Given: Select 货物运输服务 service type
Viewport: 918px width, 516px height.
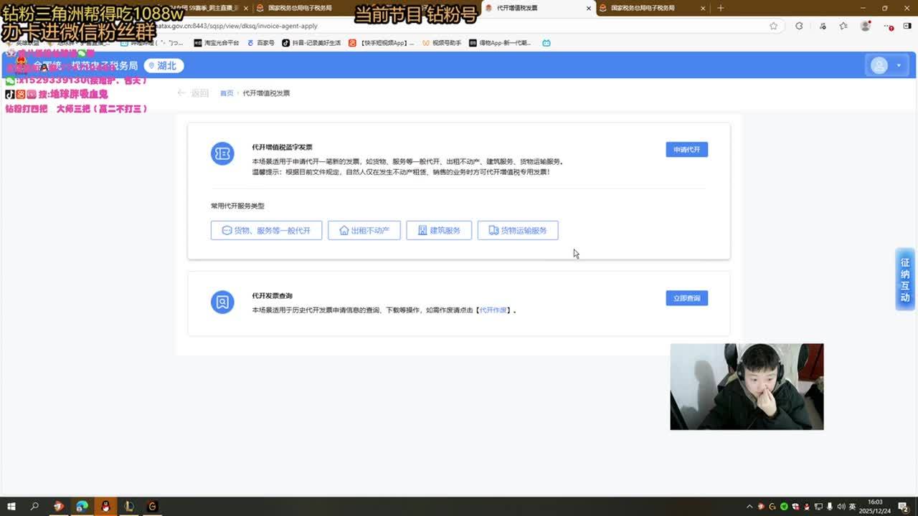Looking at the screenshot, I should coord(518,230).
